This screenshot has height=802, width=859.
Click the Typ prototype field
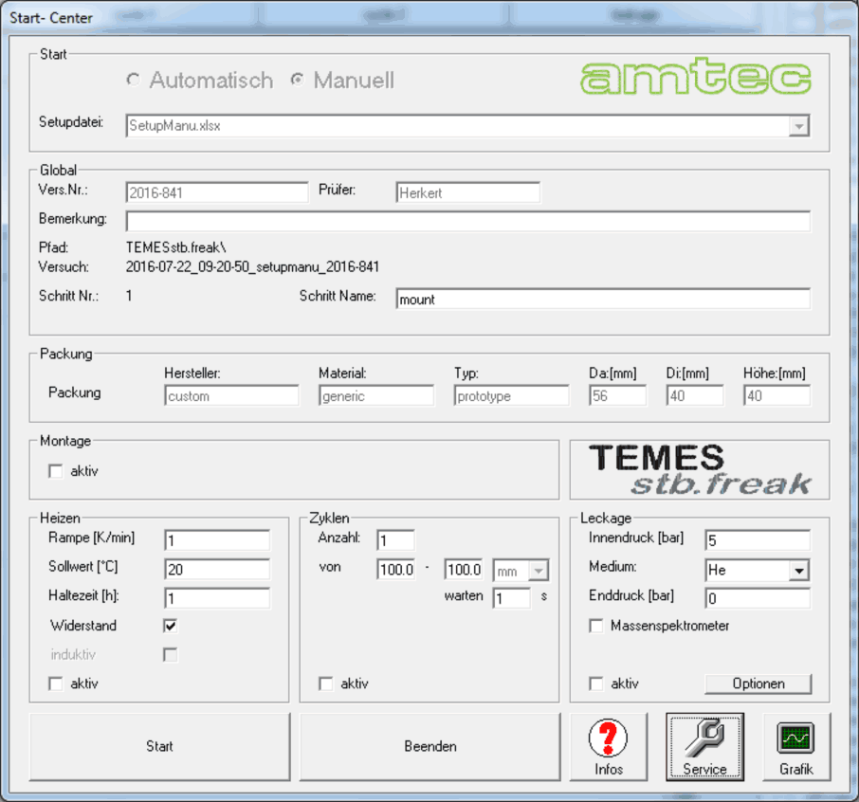(x=512, y=396)
